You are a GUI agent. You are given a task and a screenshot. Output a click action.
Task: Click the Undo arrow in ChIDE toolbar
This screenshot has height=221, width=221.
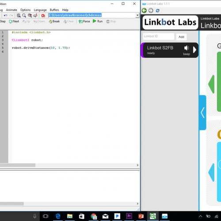click(5, 15)
